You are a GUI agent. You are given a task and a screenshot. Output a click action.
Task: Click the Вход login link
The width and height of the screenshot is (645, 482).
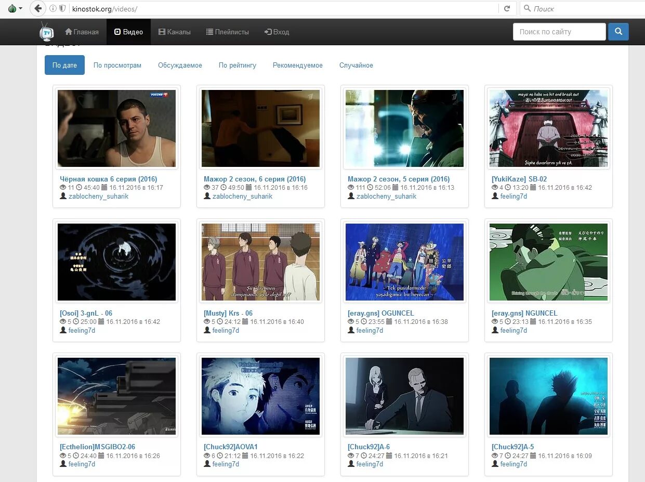tap(277, 32)
